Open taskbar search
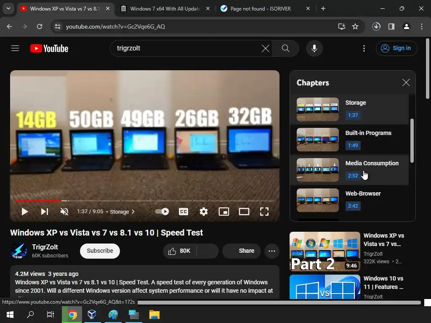This screenshot has width=431, height=323. 30,315
